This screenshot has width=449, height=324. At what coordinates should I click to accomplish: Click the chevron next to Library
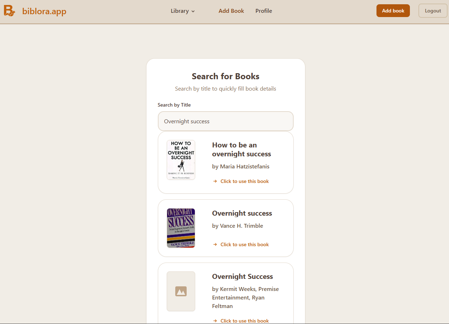click(193, 11)
